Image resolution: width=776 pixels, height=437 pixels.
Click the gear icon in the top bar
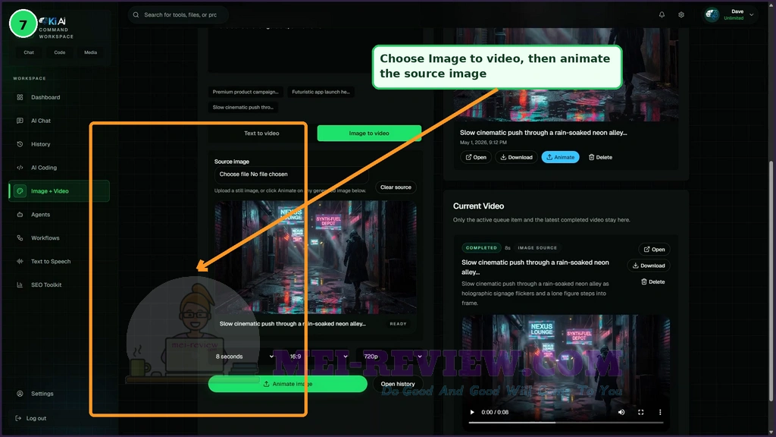[x=681, y=15]
